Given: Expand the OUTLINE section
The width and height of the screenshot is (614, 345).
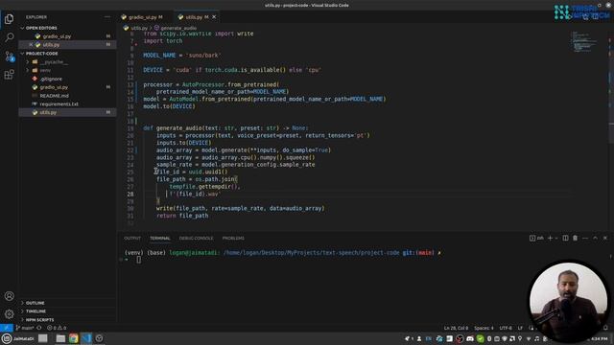Looking at the screenshot, I should pyautogui.click(x=35, y=303).
